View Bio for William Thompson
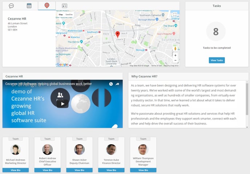The image size is (250, 174). point(143,170)
